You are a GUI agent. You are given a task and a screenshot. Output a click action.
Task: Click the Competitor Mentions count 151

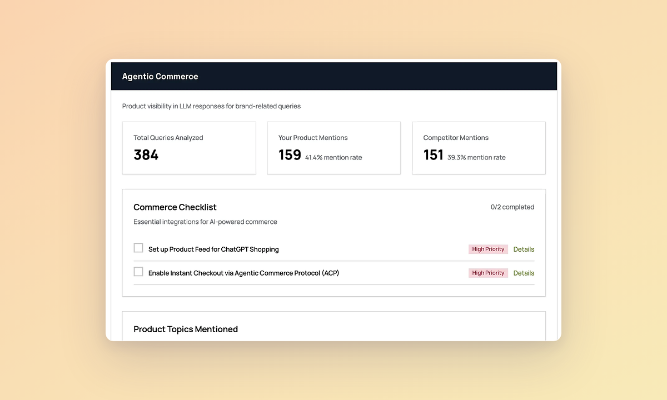coord(434,155)
